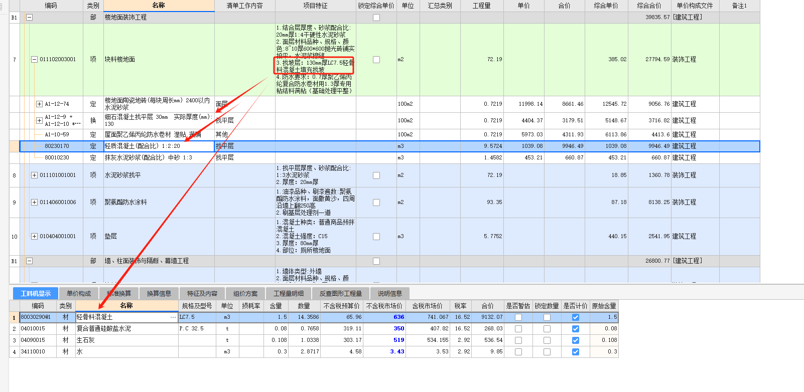Tick 锁定综合单价 for 垫层 row

(x=376, y=237)
